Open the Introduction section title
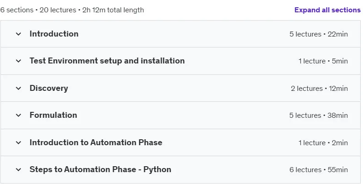This screenshot has height=184, width=363. click(x=54, y=34)
